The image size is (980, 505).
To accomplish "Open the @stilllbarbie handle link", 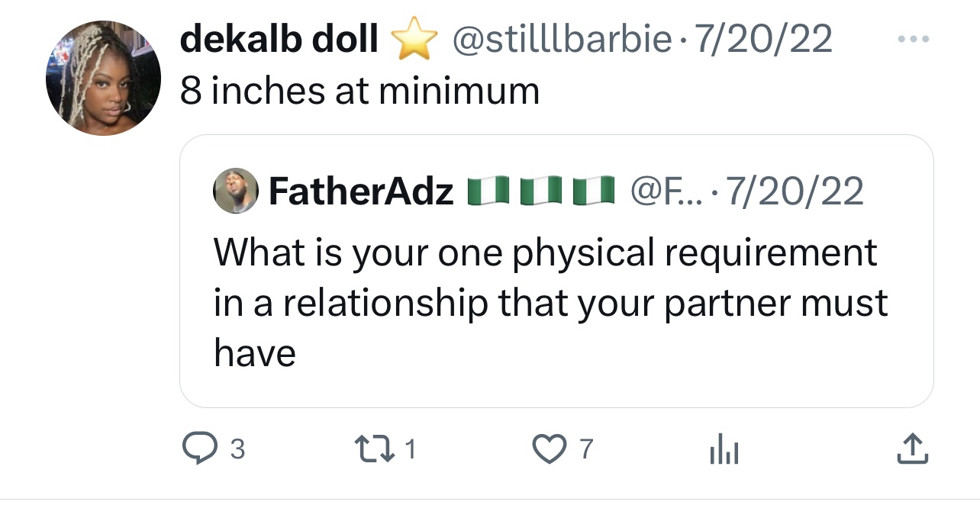I will 562,40.
